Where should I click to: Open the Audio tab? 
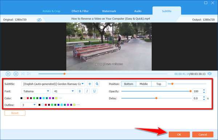pyautogui.click(x=138, y=11)
